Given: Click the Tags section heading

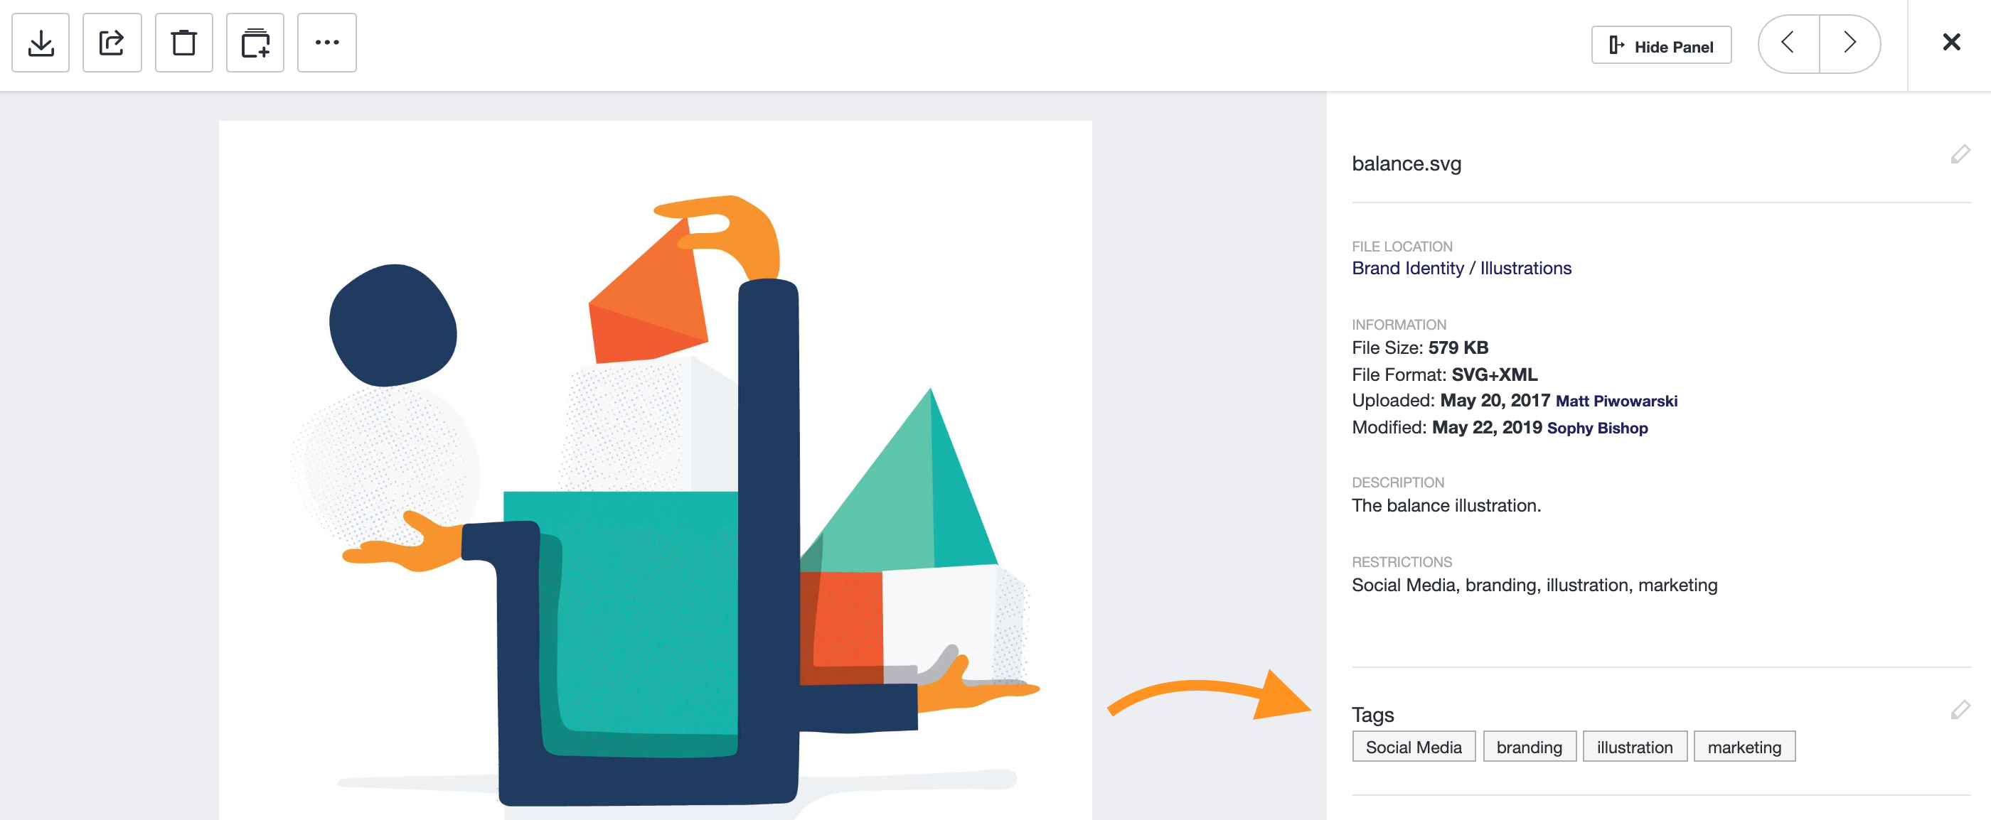Looking at the screenshot, I should coord(1372,714).
